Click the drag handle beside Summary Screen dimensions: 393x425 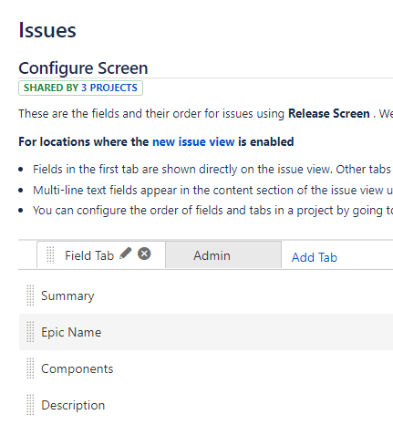30,295
